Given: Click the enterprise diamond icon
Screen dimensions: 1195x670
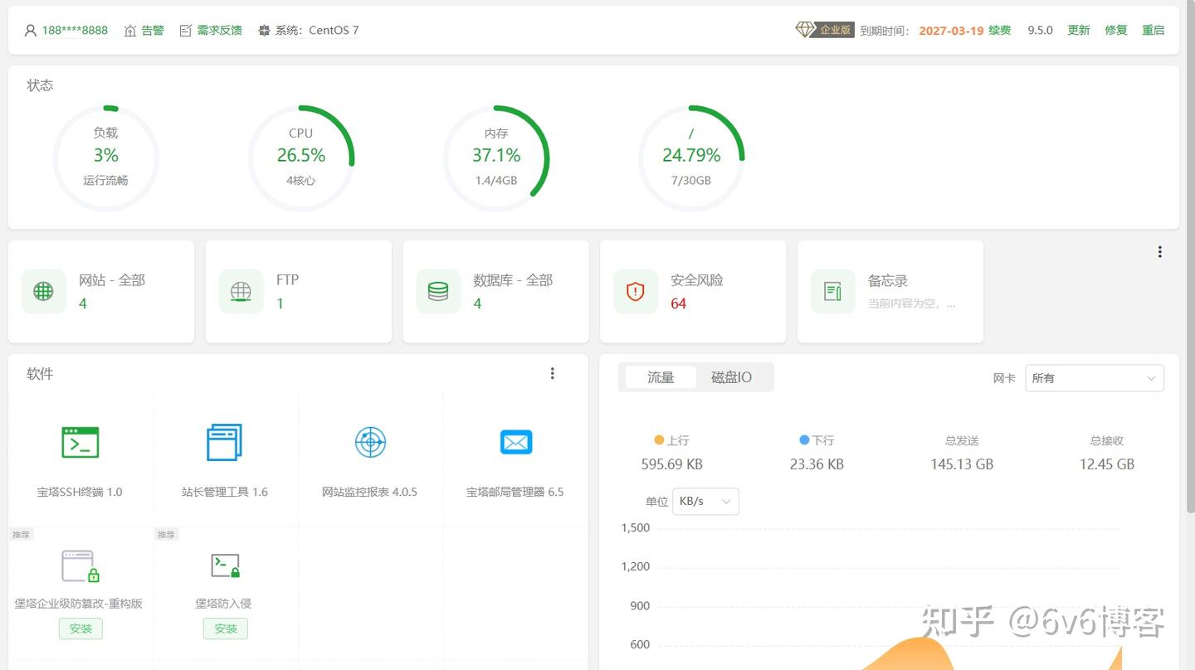Looking at the screenshot, I should pos(804,30).
